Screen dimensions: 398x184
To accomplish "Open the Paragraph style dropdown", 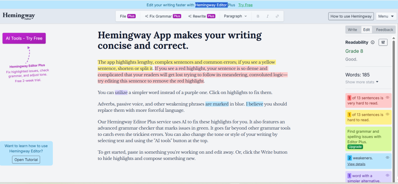I will click(x=235, y=16).
